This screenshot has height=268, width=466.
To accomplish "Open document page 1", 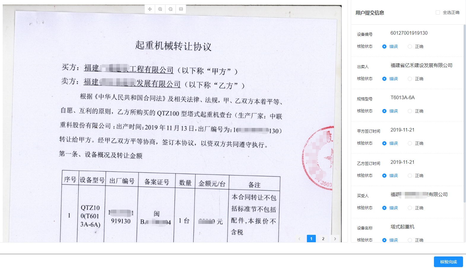I will click(311, 239).
